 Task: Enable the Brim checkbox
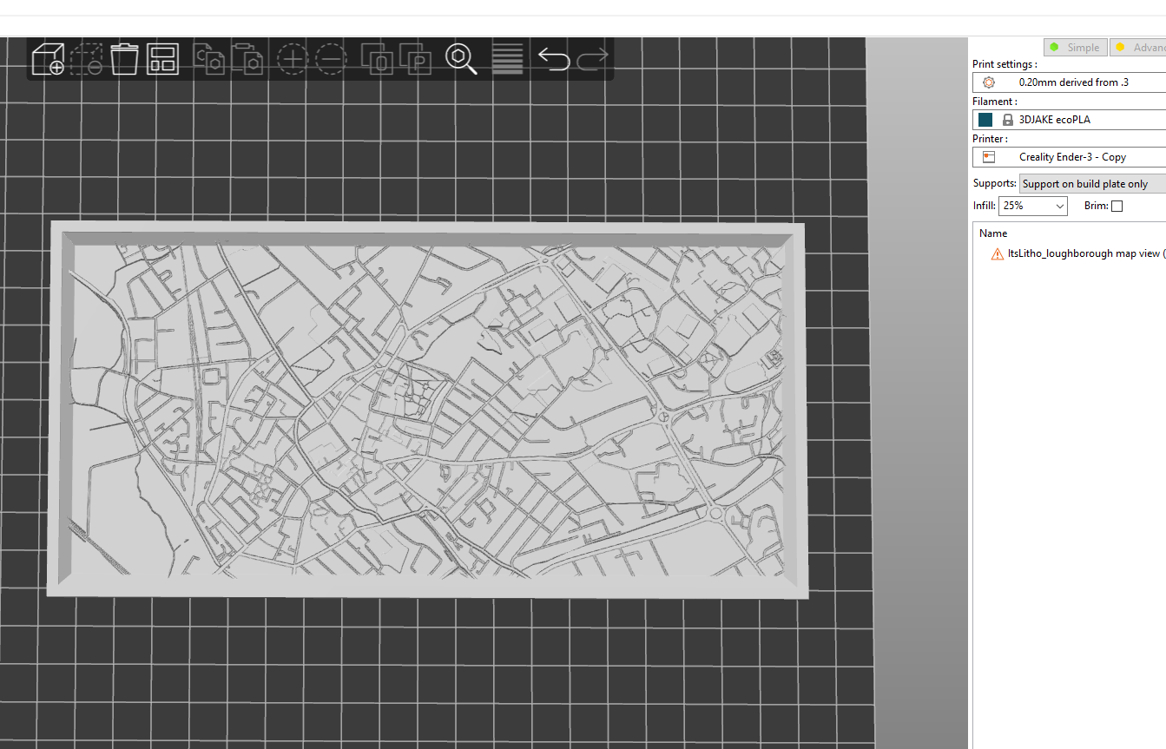[1117, 206]
